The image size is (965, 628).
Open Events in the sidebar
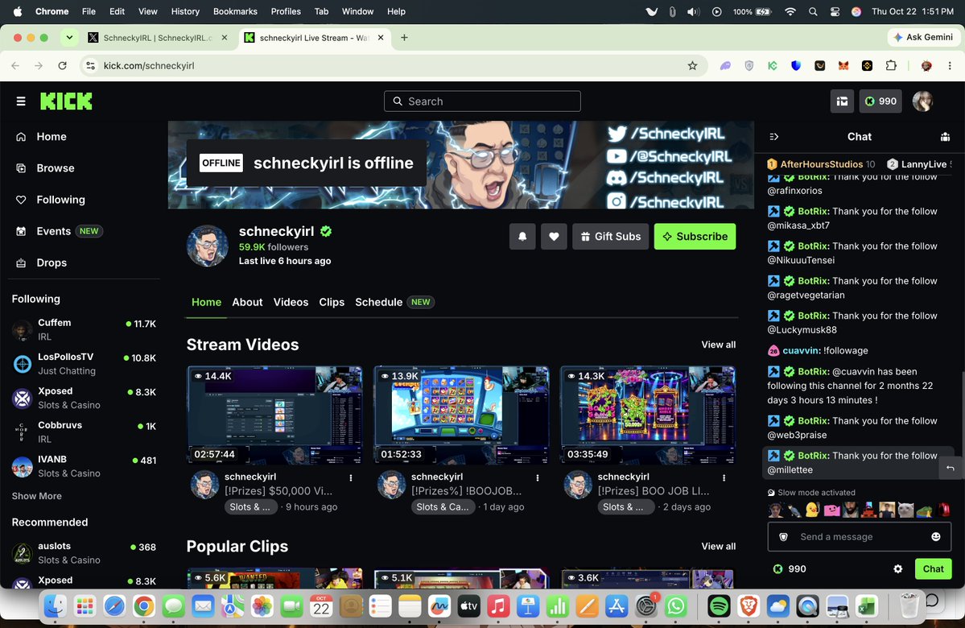[59, 231]
